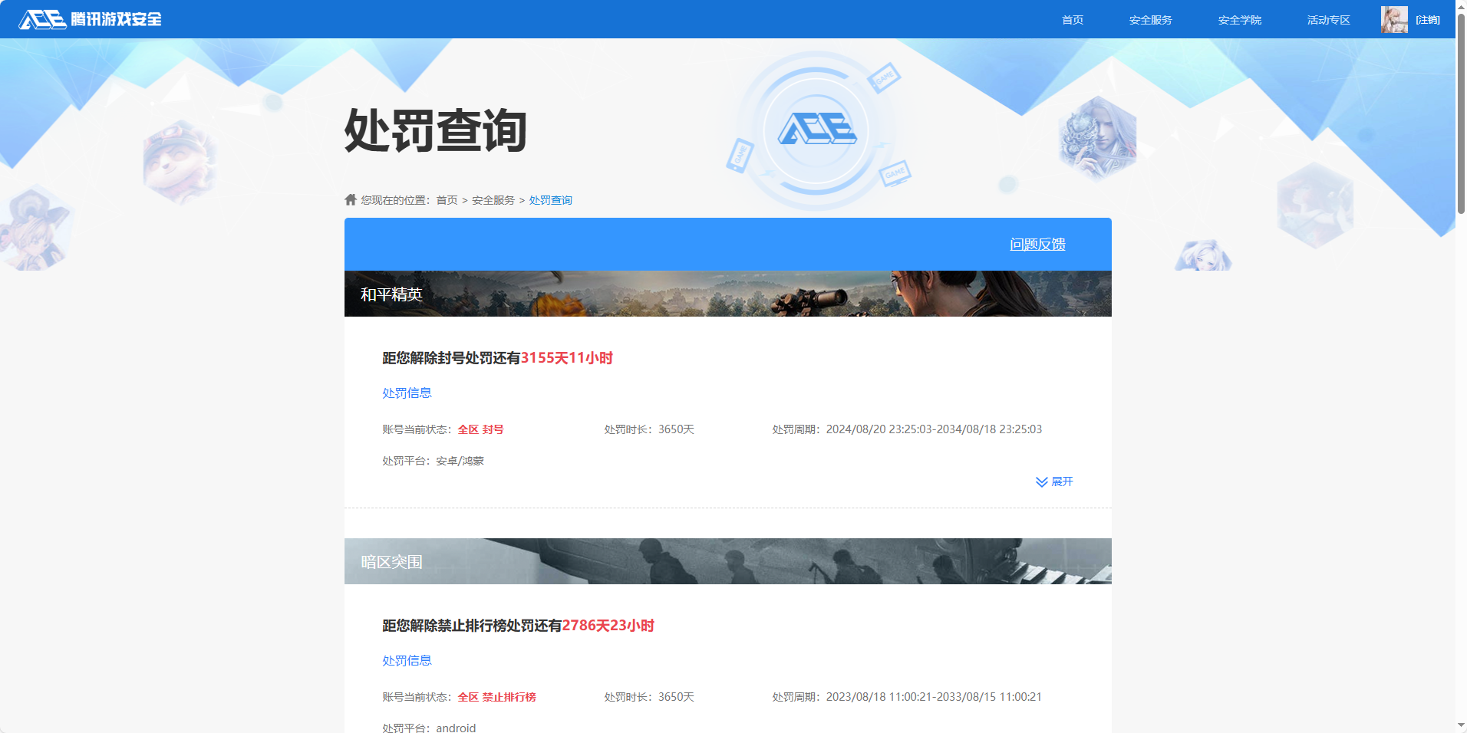Screen dimensions: 1467x733
Task: Click [注销] to log out
Action: pos(1427,19)
